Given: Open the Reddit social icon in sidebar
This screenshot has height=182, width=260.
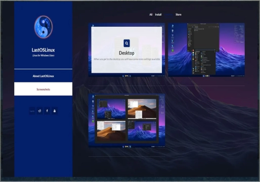Looking at the screenshot, I should tap(39, 111).
